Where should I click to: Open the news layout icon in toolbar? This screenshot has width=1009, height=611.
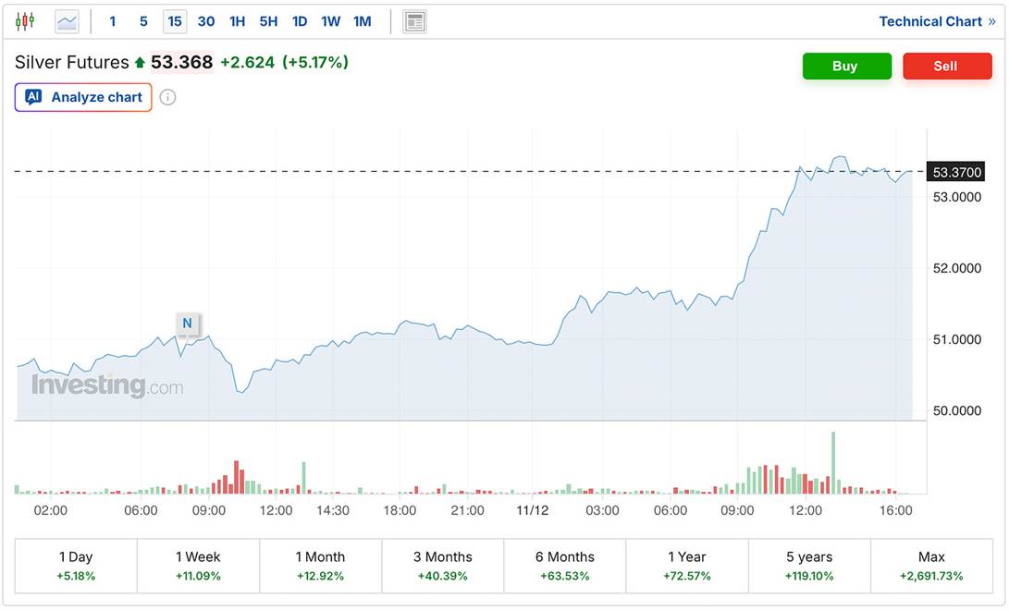(415, 21)
